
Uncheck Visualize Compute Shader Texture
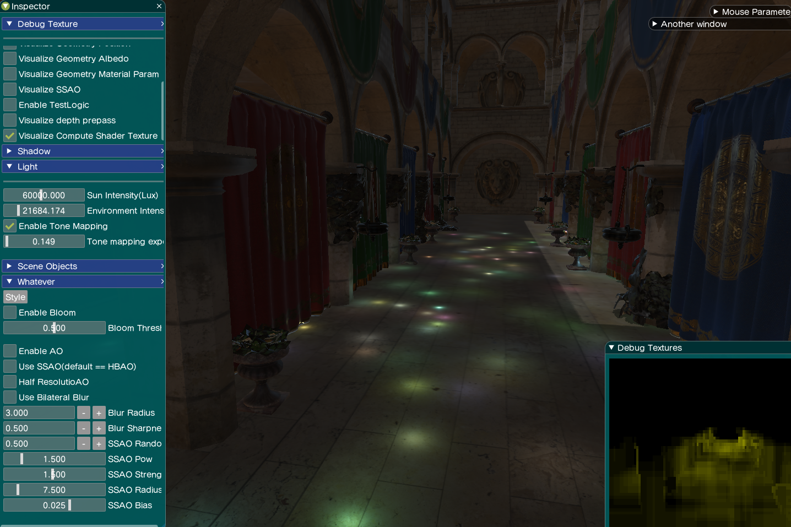[x=10, y=135]
